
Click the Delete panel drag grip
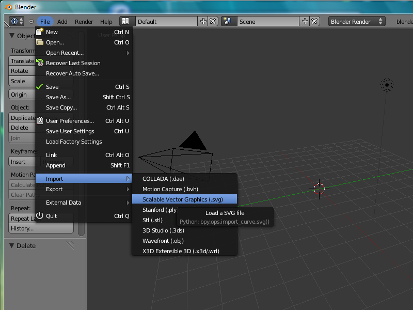[x=70, y=245]
